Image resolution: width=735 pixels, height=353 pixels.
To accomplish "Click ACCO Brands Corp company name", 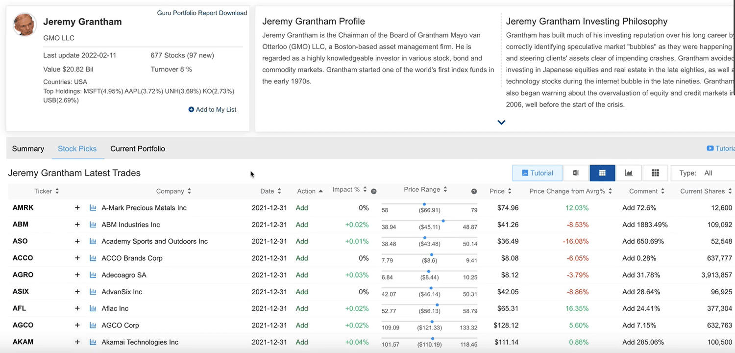I will click(x=132, y=258).
